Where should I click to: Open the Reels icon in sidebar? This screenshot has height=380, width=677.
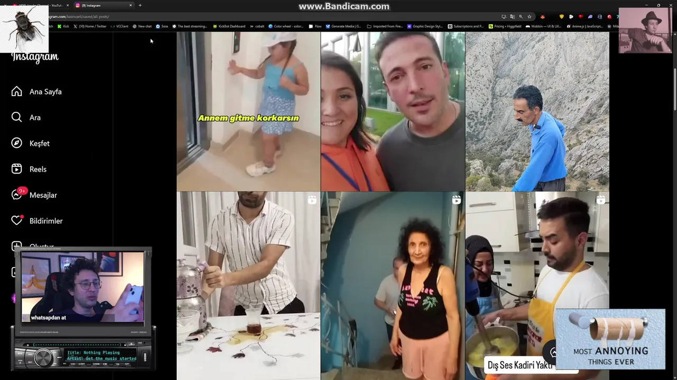pyautogui.click(x=17, y=169)
